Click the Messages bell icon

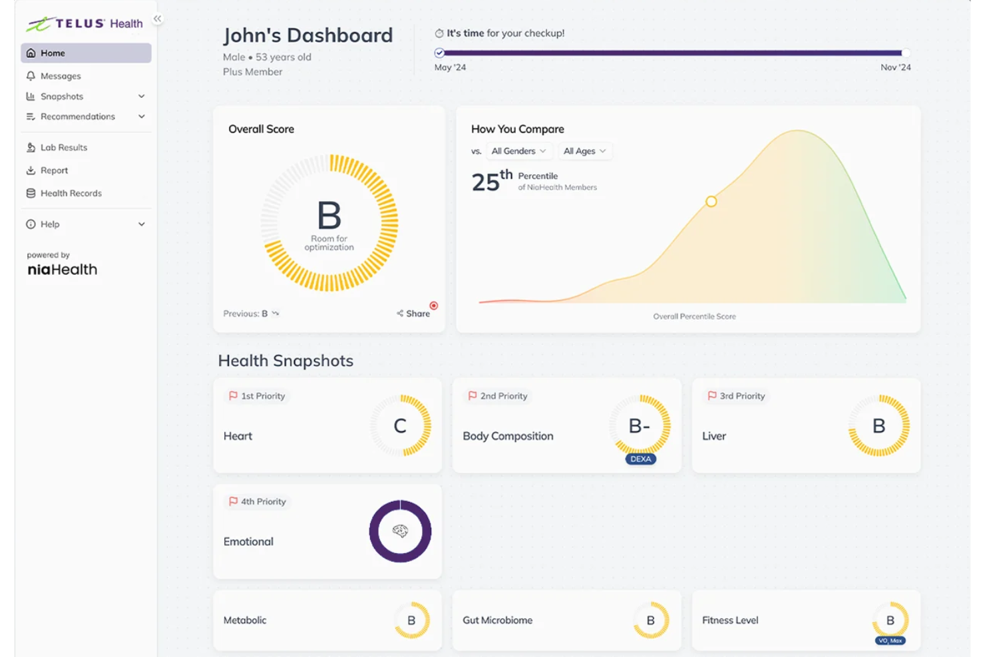tap(31, 76)
